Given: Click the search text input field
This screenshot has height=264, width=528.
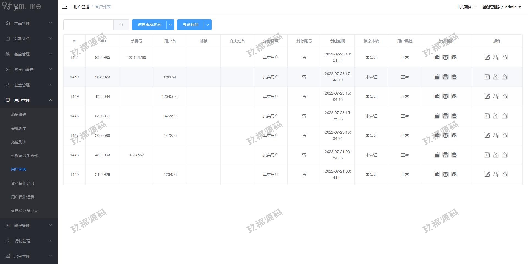Looking at the screenshot, I should click(88, 25).
